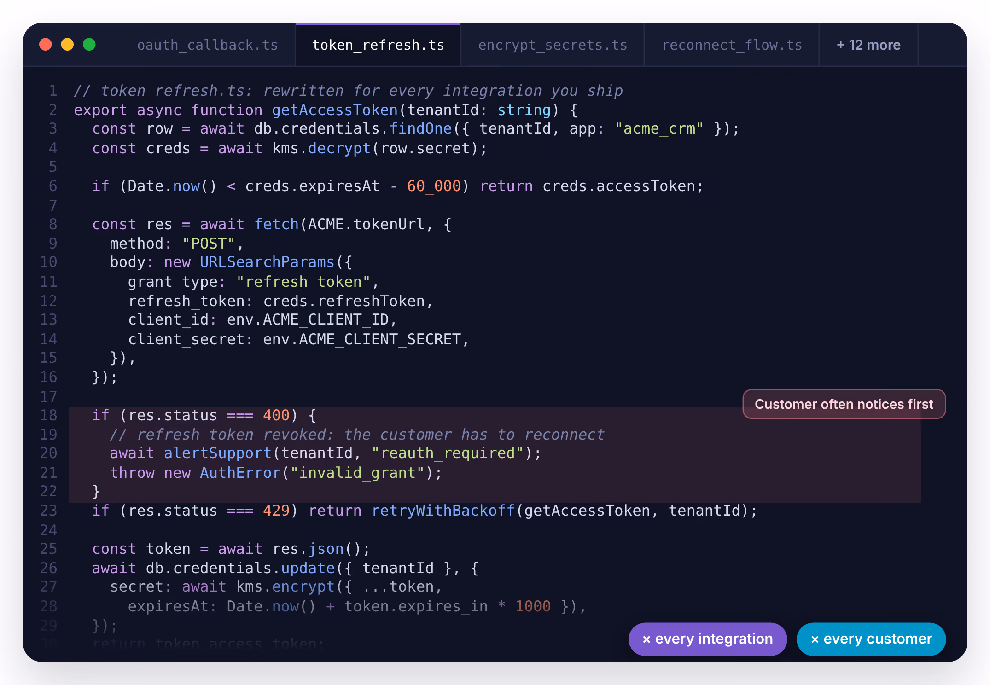990x685 pixels.
Task: Click the getAccessToken function name on line 2
Action: click(335, 110)
